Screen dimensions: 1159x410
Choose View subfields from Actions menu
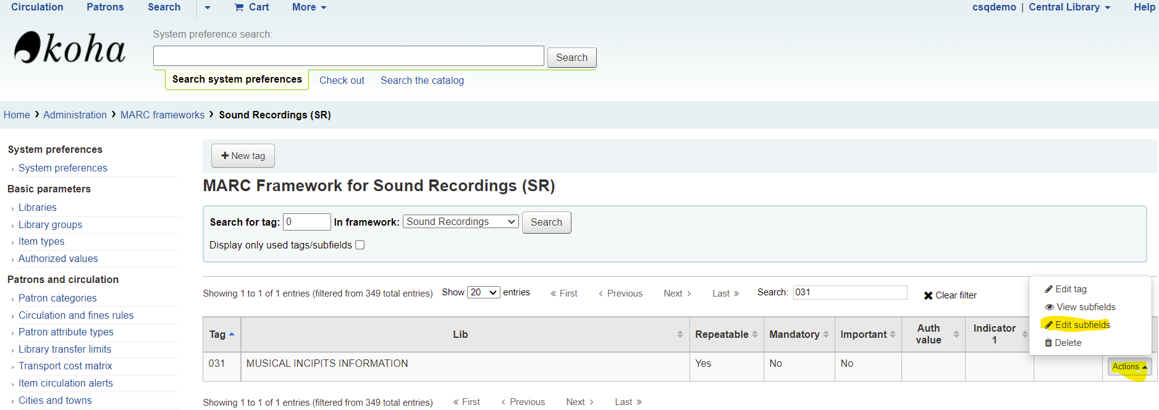coord(1080,307)
